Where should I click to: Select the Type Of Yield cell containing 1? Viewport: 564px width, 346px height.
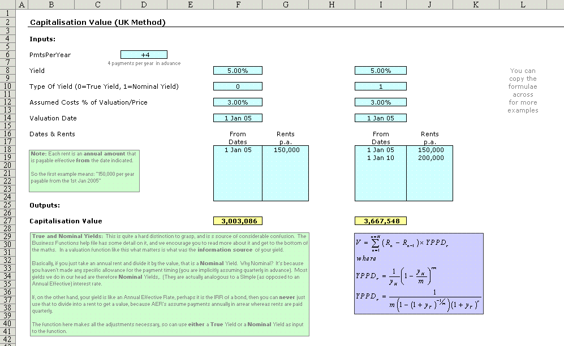tap(380, 86)
